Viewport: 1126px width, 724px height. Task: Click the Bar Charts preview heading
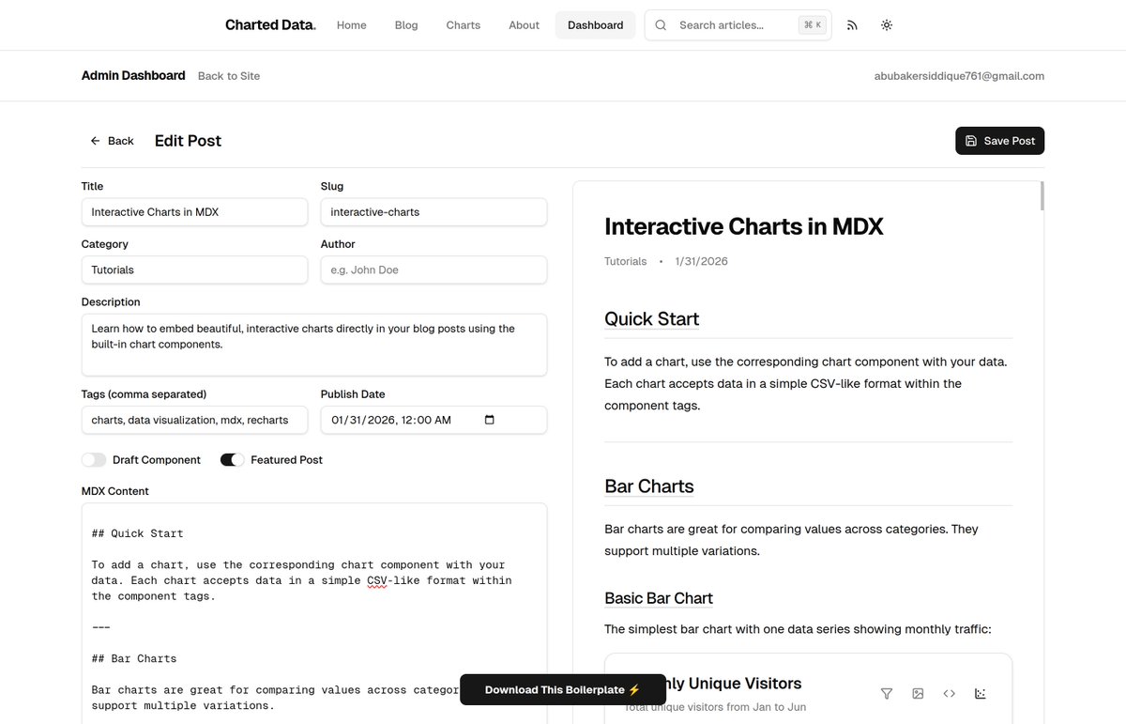(649, 486)
